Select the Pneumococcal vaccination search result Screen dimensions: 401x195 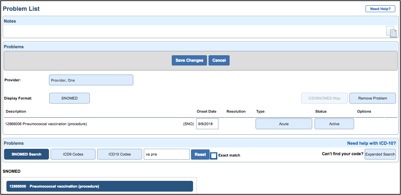100,186
